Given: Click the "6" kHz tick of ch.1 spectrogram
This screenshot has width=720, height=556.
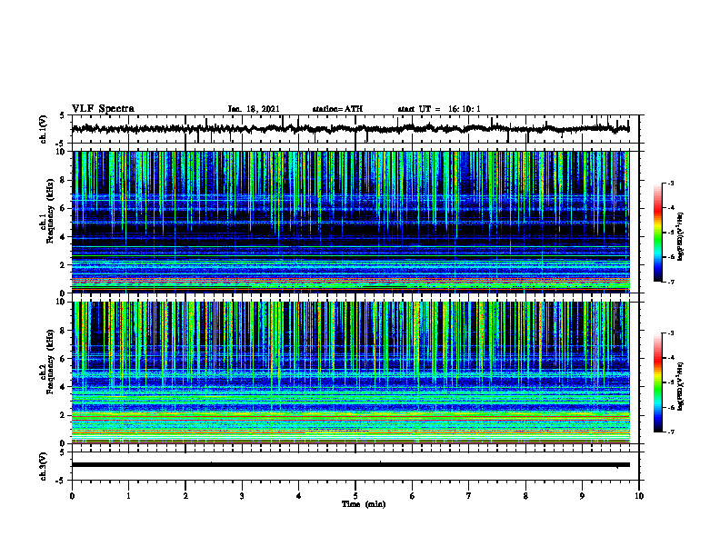Looking at the screenshot, I should tap(64, 208).
